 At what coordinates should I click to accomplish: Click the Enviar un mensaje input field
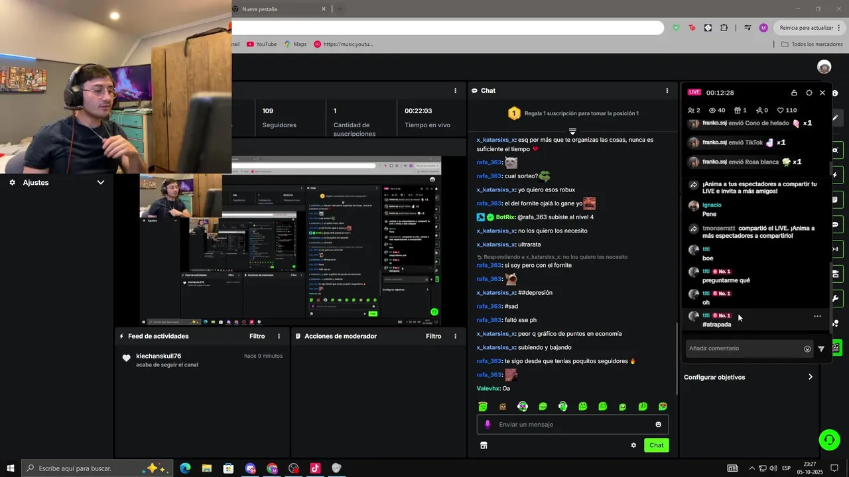[x=572, y=425]
